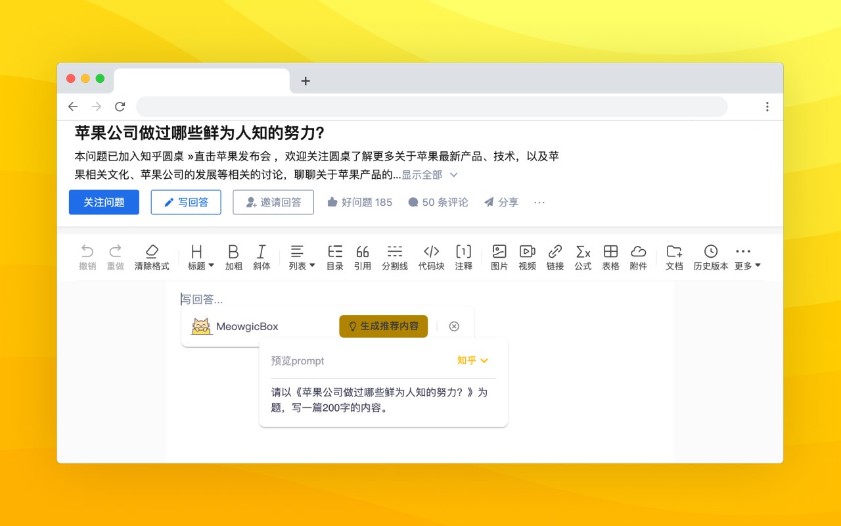Click the MeowgicBox cat logo

coord(202,326)
